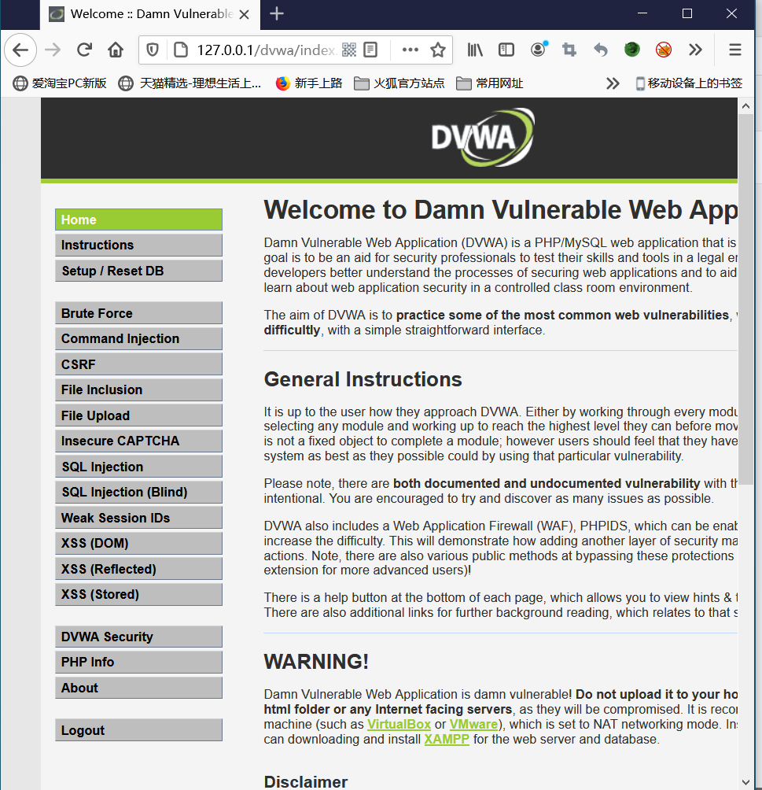Open the Command Injection module
This screenshot has height=790, width=762.
click(x=138, y=338)
